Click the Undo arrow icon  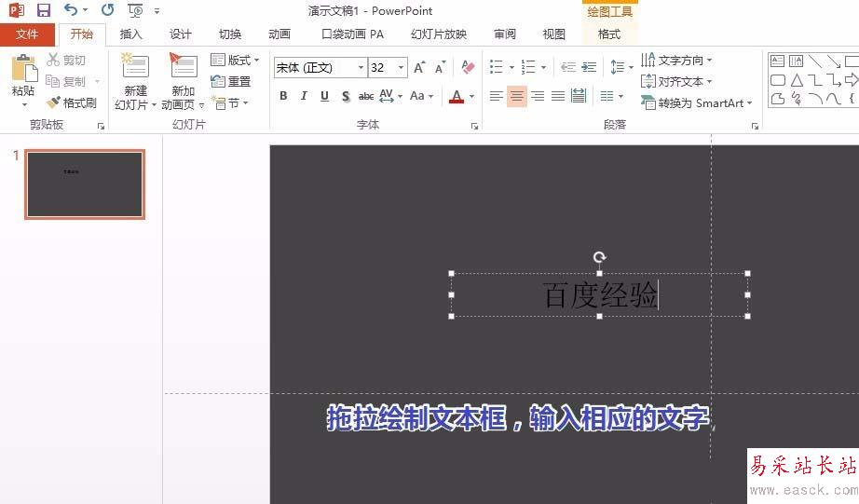point(71,9)
